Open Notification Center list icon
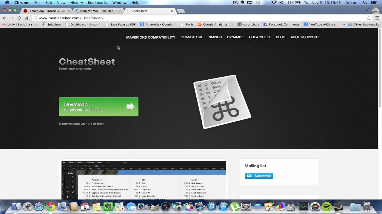This screenshot has height=214, width=382. 375,3
